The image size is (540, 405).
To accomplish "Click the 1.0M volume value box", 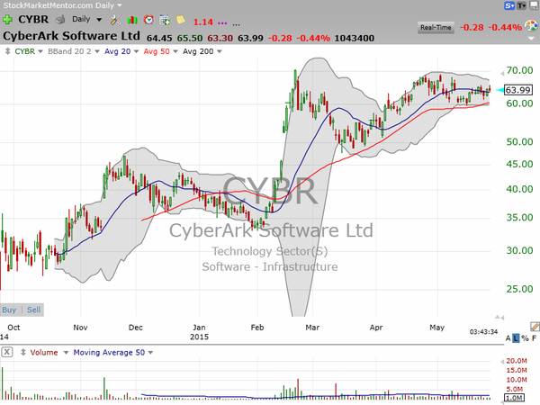I will (514, 398).
